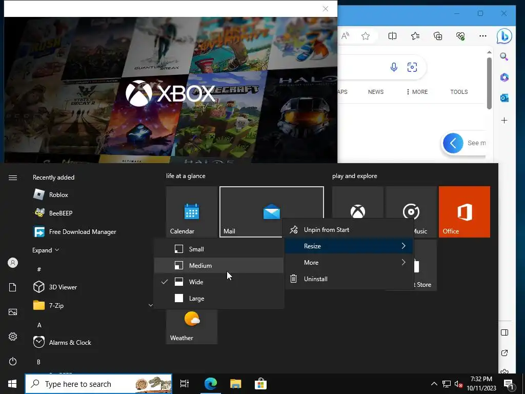
Task: Click the blue back arrow button in Edge
Action: click(453, 143)
